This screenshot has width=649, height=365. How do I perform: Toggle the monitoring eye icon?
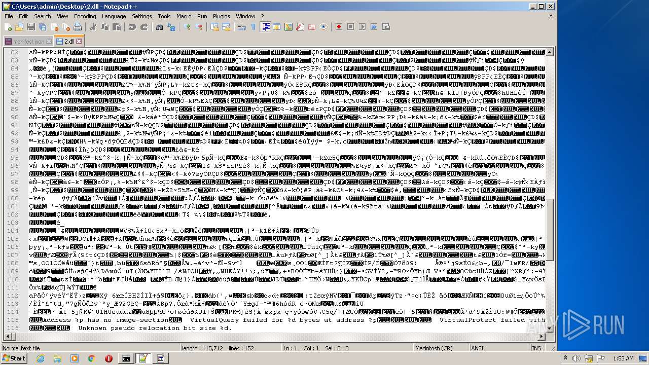click(x=323, y=27)
